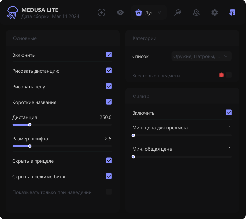The image size is (246, 219).
Task: Uncheck Включить in the Фильтр section
Action: (229, 113)
